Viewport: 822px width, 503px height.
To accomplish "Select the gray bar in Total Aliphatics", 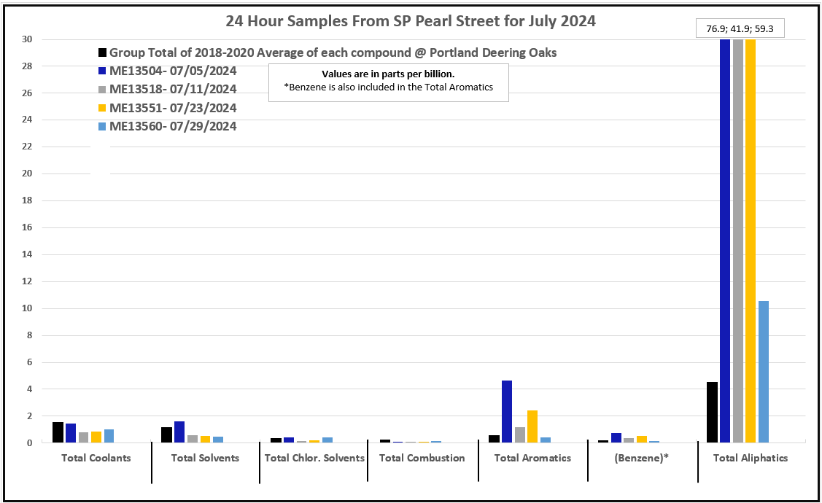I will (738, 241).
